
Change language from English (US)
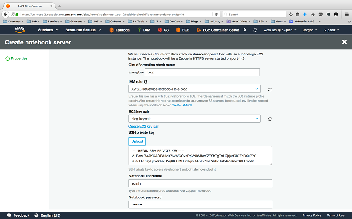48,215
